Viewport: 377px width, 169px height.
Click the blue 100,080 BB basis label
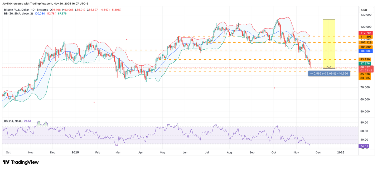coord(365,51)
